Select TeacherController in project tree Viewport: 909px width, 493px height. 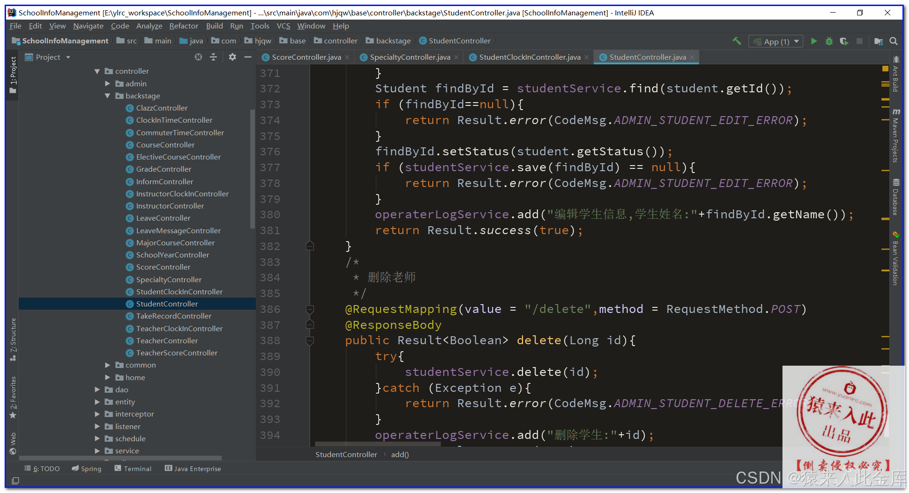(167, 340)
